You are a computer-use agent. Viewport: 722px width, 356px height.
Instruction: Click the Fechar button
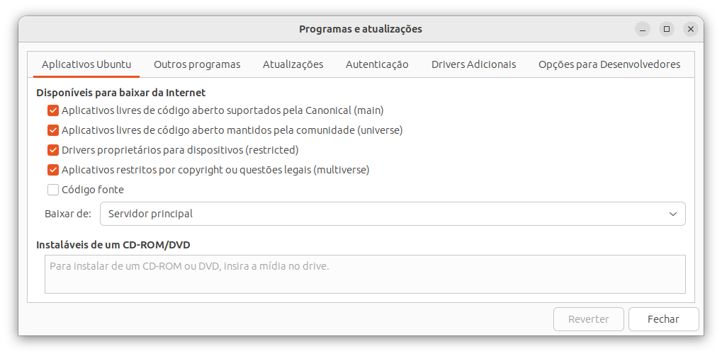tap(663, 319)
